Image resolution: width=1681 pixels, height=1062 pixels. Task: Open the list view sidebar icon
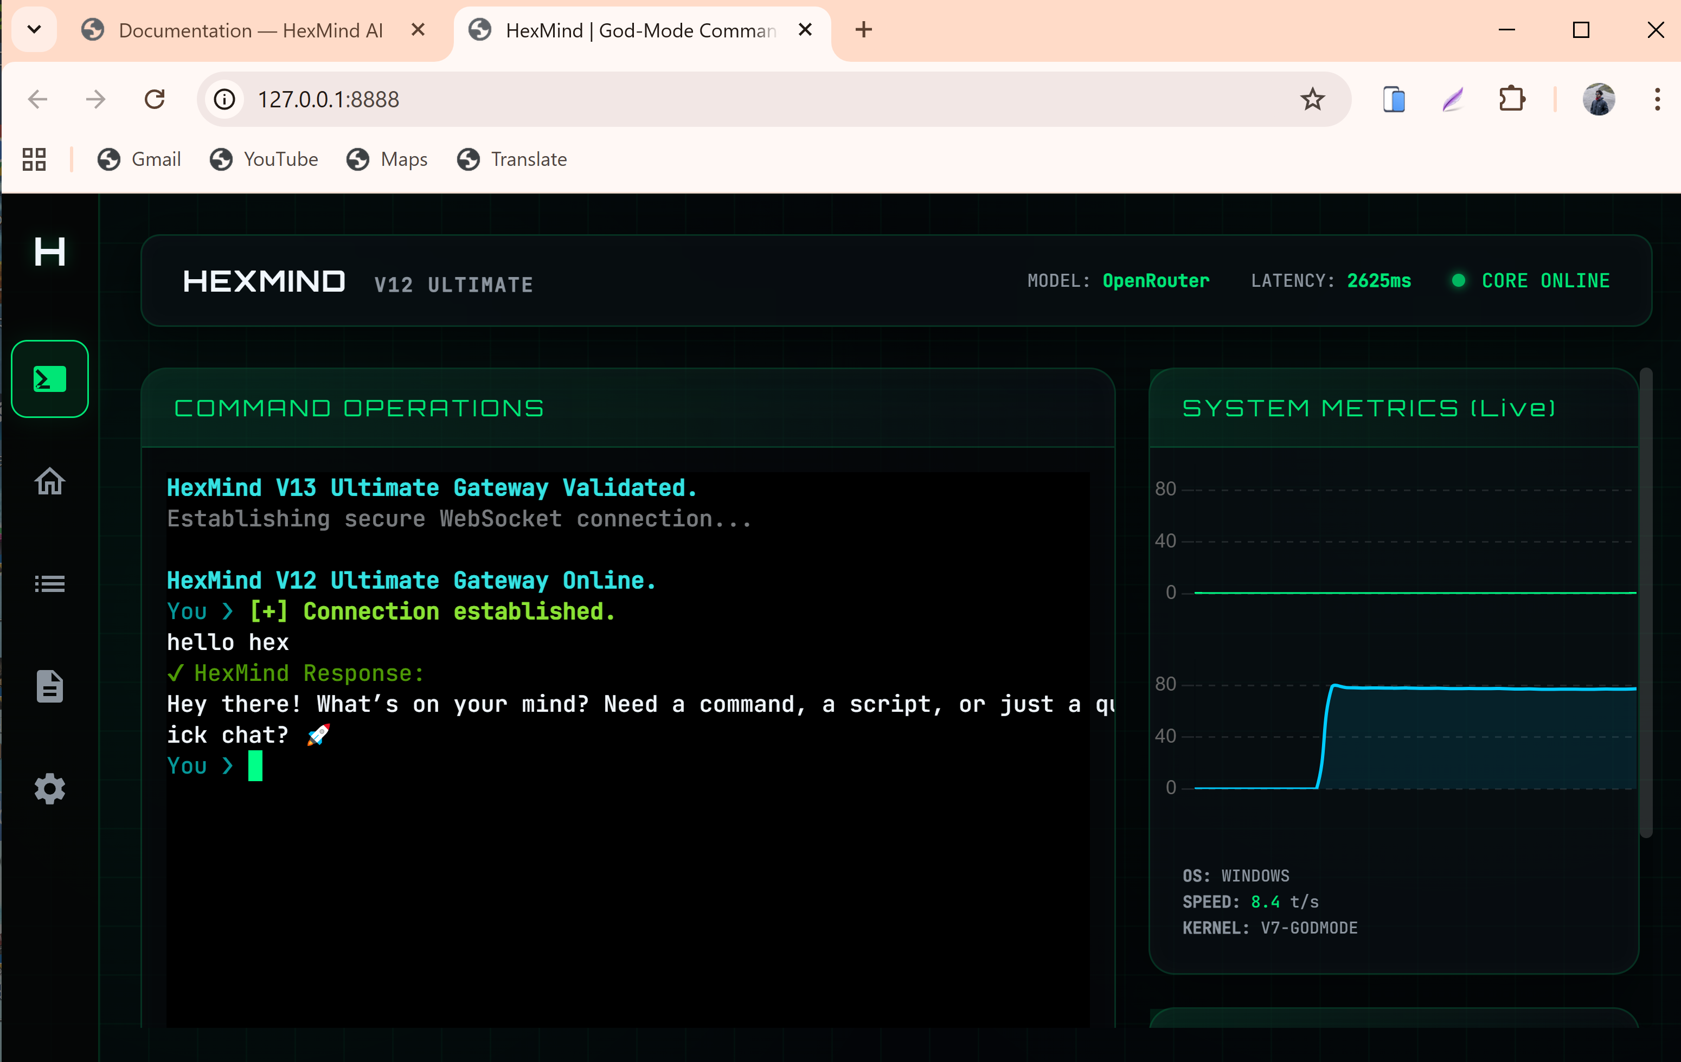pos(49,583)
